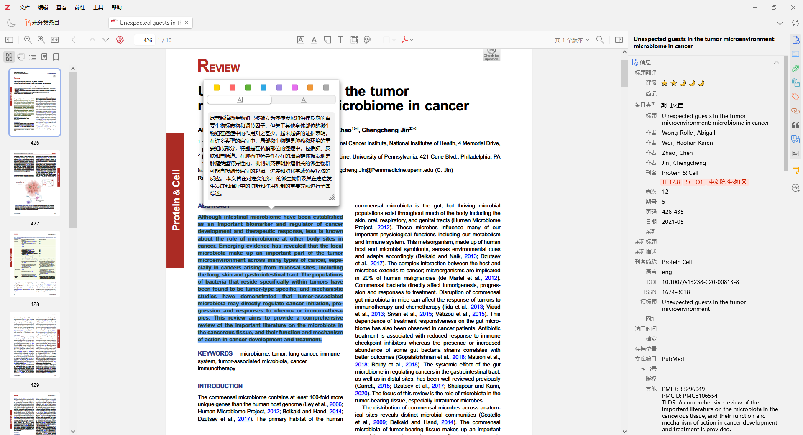This screenshot has width=803, height=435.
Task: Select the page 427 thumbnail
Action: click(35, 183)
